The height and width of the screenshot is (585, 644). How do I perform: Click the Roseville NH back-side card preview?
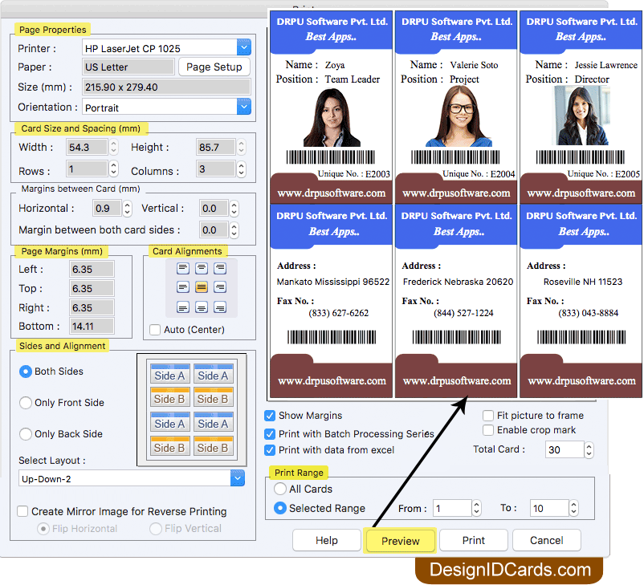581,301
